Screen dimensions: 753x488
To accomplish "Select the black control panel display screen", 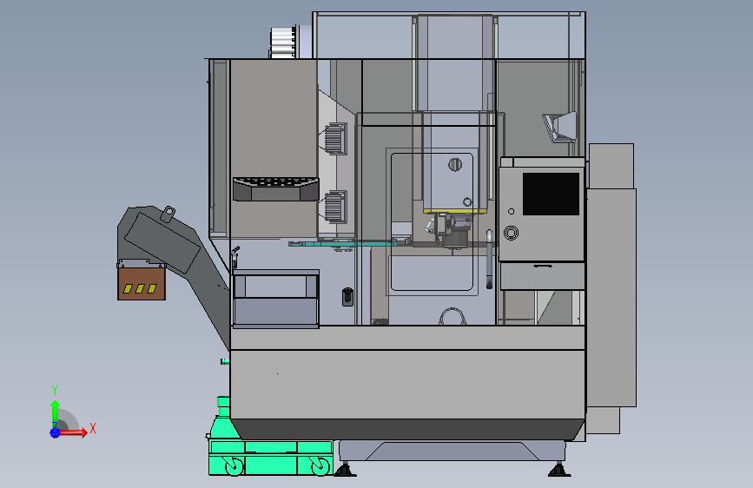I will pyautogui.click(x=551, y=194).
